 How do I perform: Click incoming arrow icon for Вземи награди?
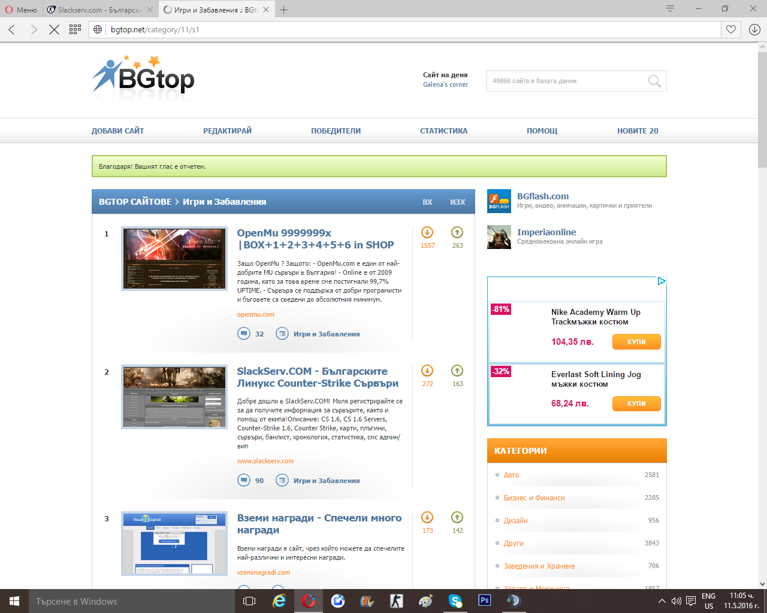coord(427,517)
